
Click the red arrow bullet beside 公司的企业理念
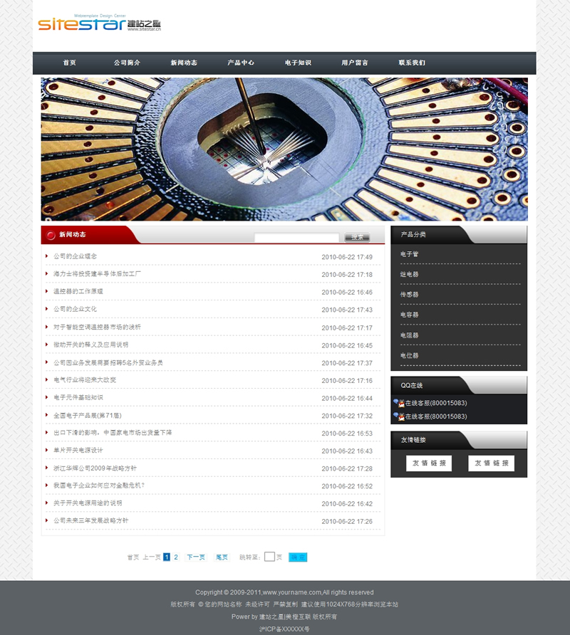[x=47, y=256]
